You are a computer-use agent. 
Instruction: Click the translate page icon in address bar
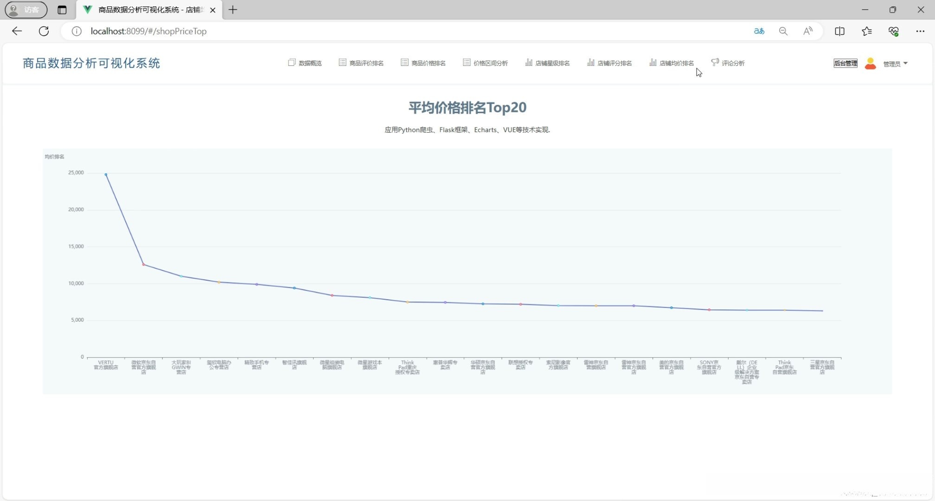[x=759, y=31]
